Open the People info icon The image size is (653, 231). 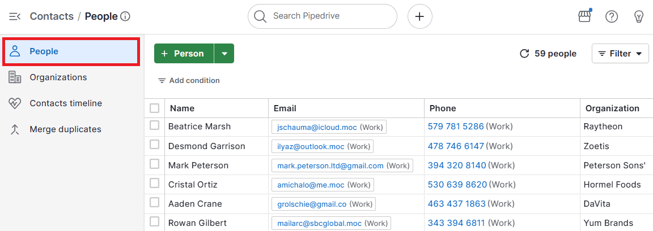click(x=125, y=16)
